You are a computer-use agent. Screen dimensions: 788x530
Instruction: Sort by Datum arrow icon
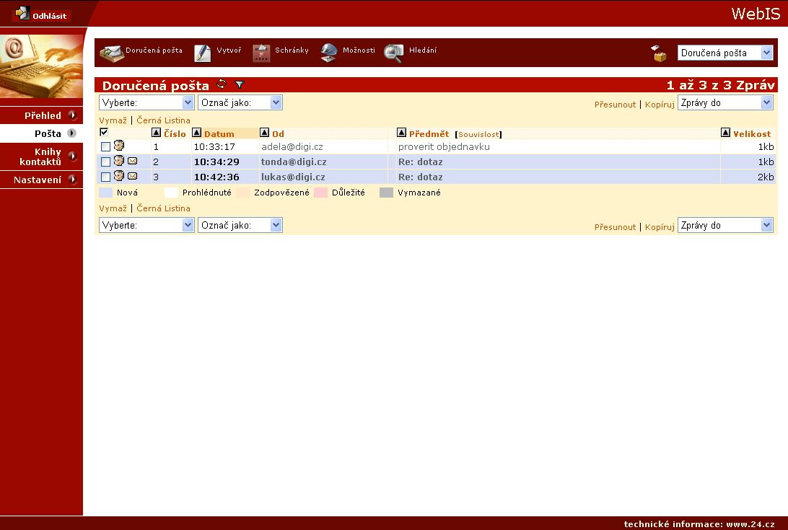click(x=197, y=133)
